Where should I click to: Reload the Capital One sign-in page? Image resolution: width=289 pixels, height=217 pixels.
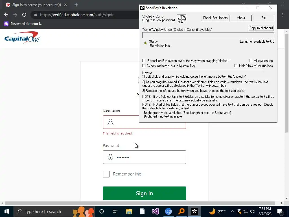click(24, 15)
